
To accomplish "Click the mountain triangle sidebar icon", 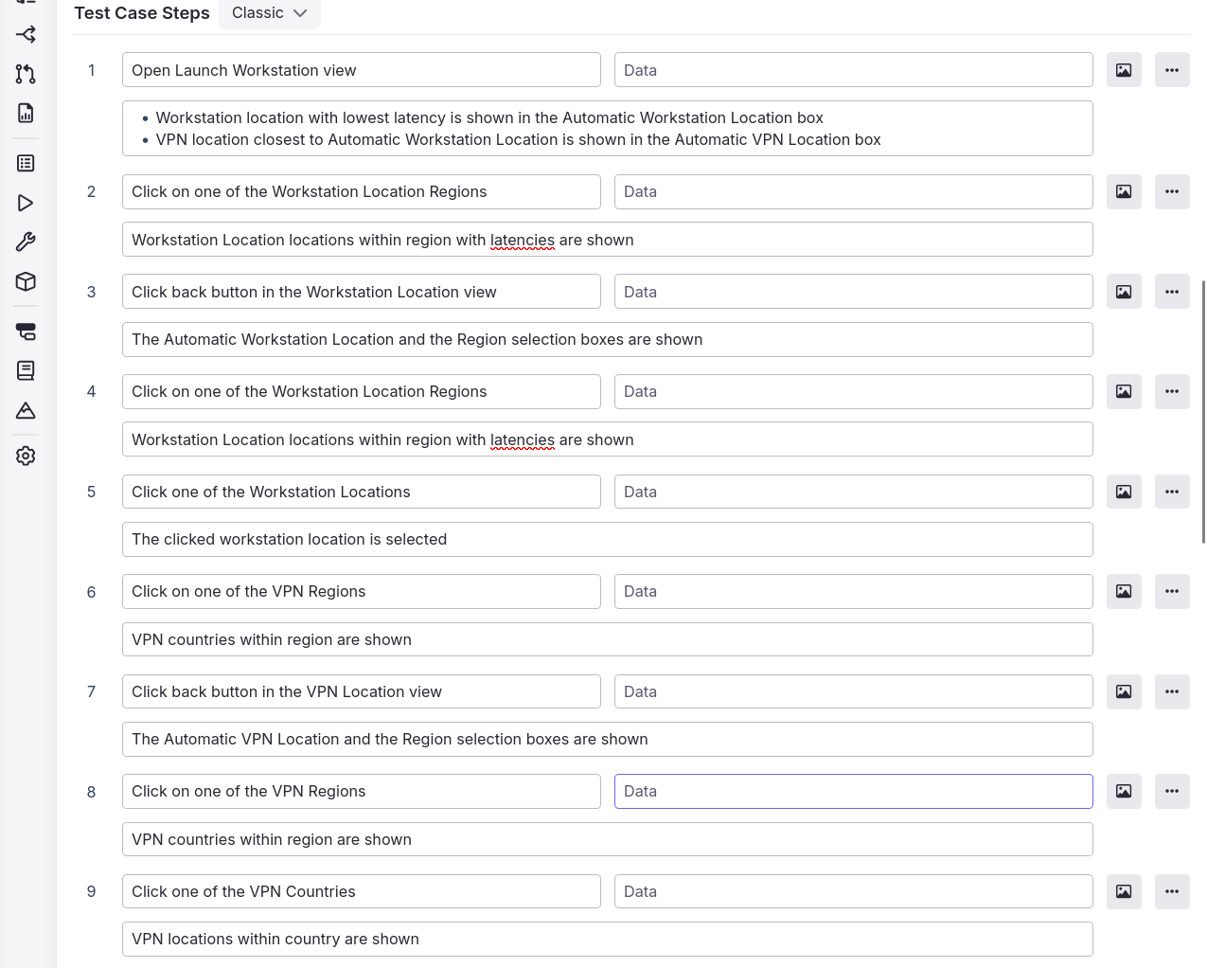I will tap(26, 410).
